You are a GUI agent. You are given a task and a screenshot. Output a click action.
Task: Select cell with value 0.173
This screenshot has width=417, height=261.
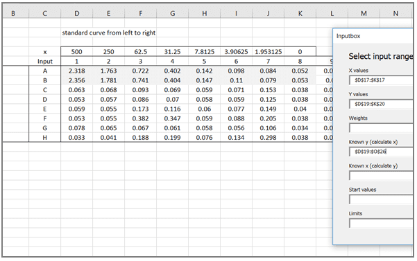point(140,109)
